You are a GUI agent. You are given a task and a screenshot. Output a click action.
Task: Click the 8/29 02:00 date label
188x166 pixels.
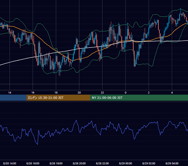pyautogui.click(x=149, y=163)
